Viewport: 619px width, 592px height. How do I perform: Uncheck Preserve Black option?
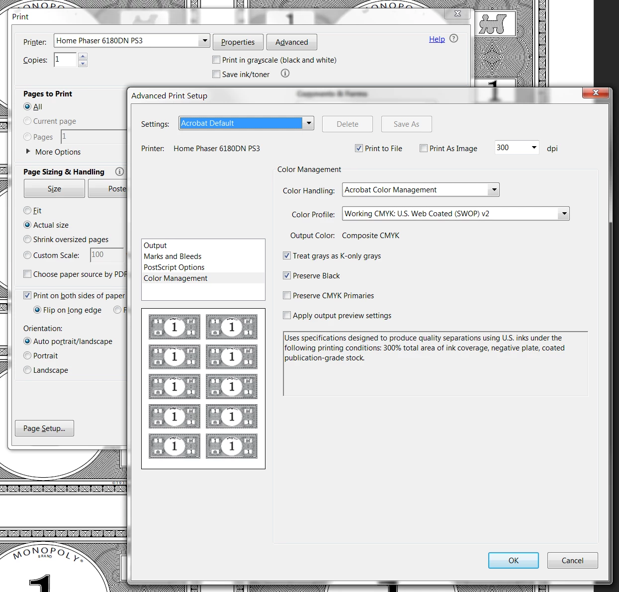coord(287,275)
